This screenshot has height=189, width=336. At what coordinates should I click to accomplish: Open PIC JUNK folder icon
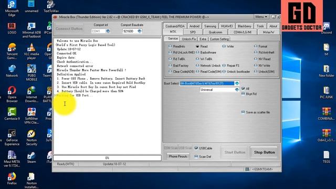tap(327, 93)
